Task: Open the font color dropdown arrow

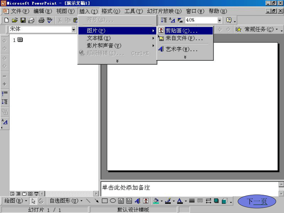Action: 186,201
